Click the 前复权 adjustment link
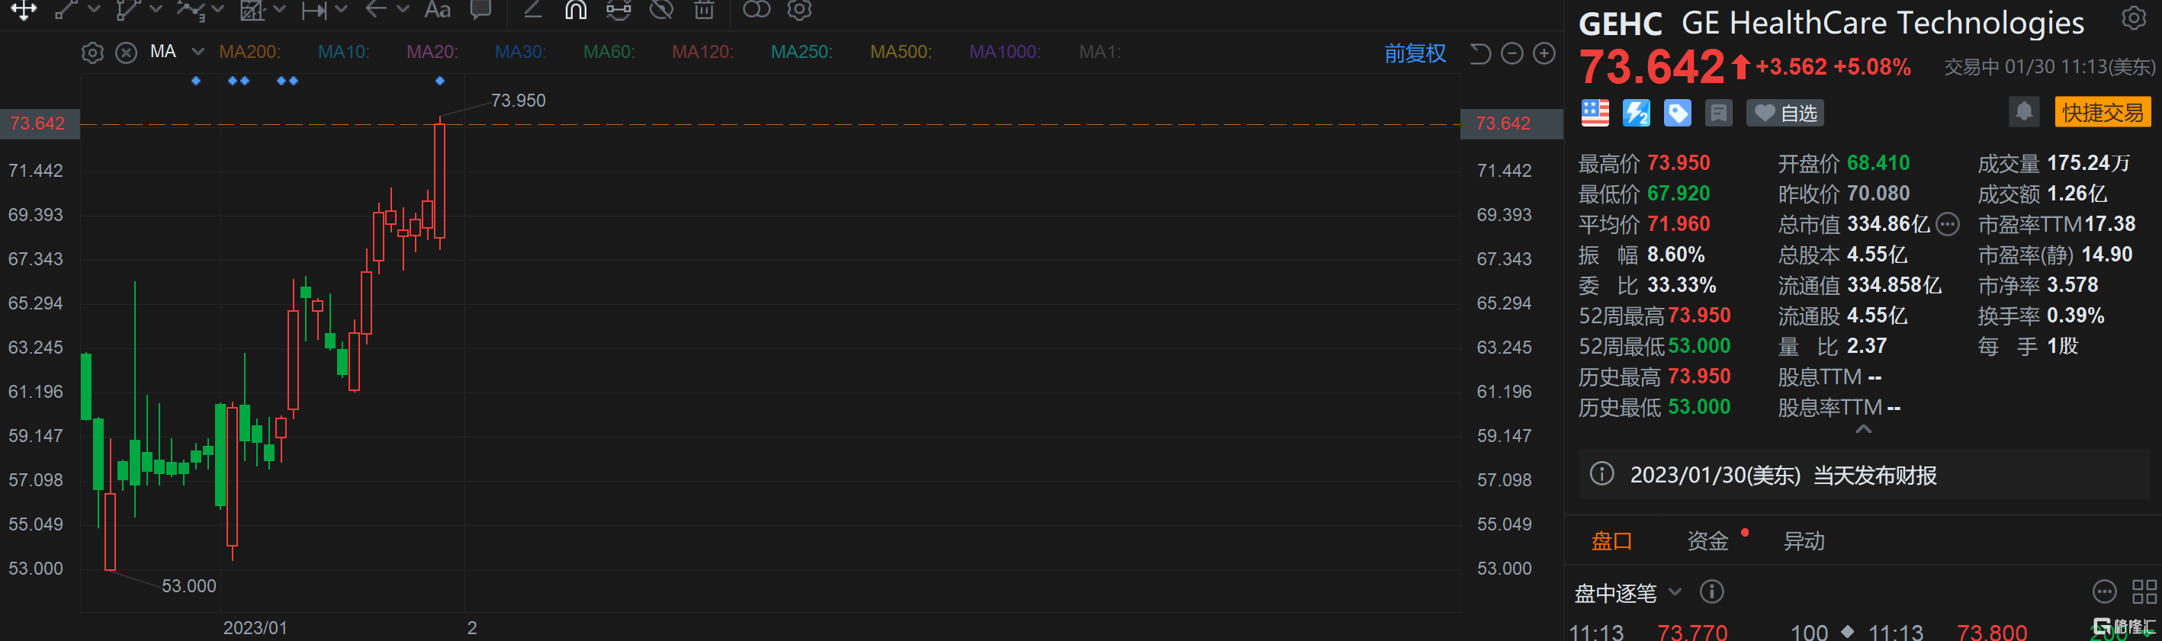Screen dimensions: 2162x641 tap(1415, 53)
